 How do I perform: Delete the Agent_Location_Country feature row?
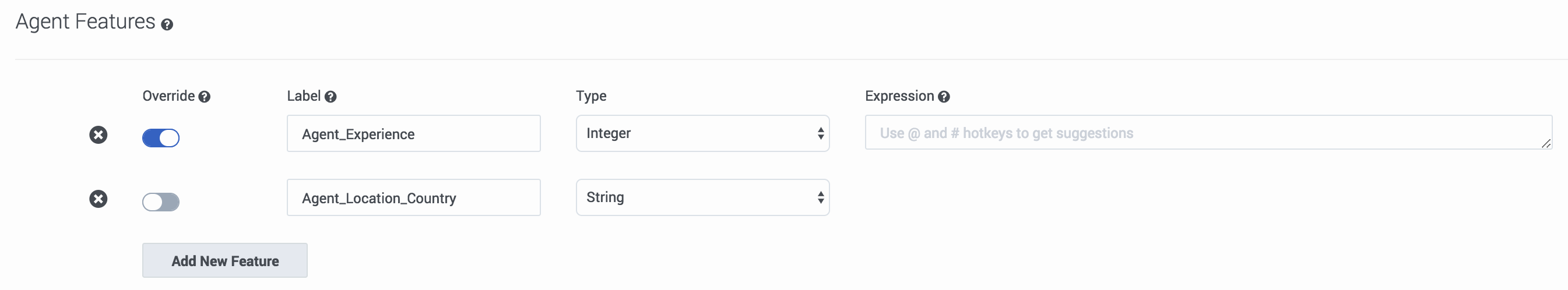(99, 199)
